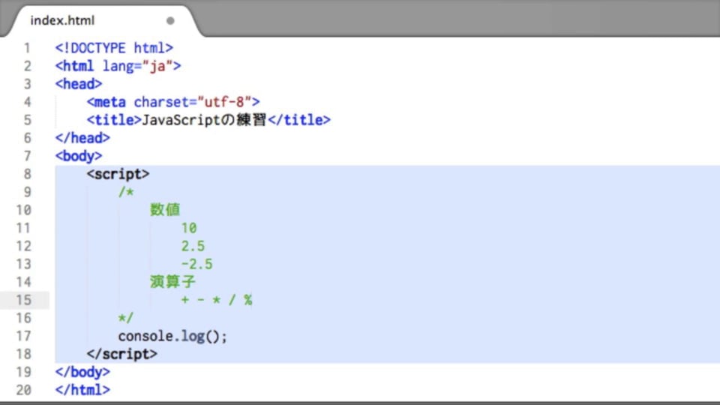Click the meta tag name
Image resolution: width=720 pixels, height=405 pixels.
pyautogui.click(x=109, y=102)
